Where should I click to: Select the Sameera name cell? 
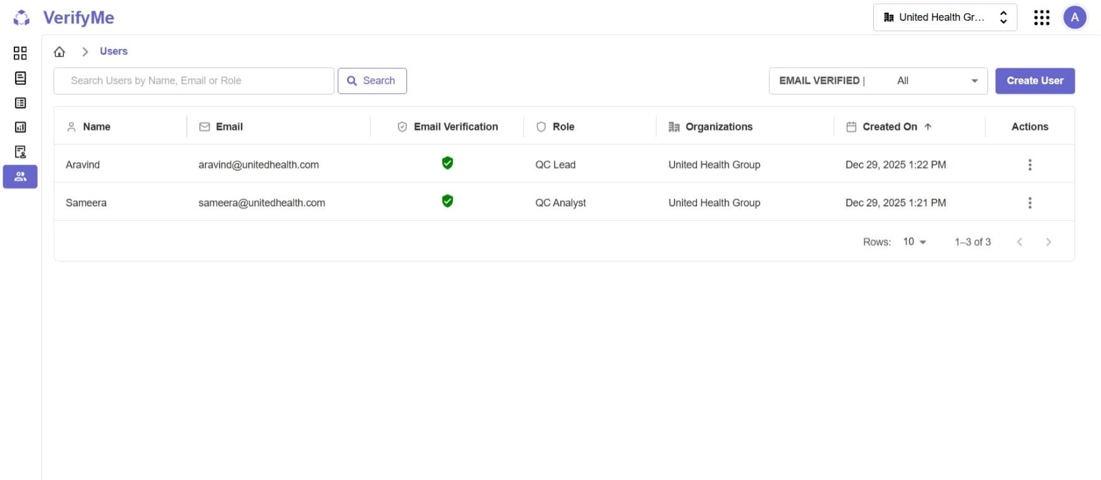[x=86, y=203]
